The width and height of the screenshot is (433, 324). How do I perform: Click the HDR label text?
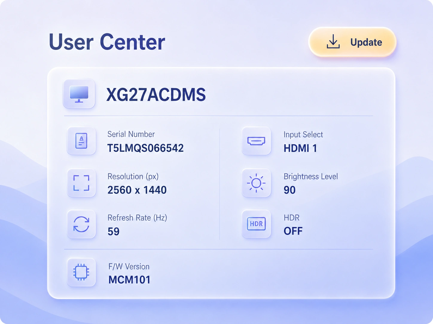pos(292,217)
